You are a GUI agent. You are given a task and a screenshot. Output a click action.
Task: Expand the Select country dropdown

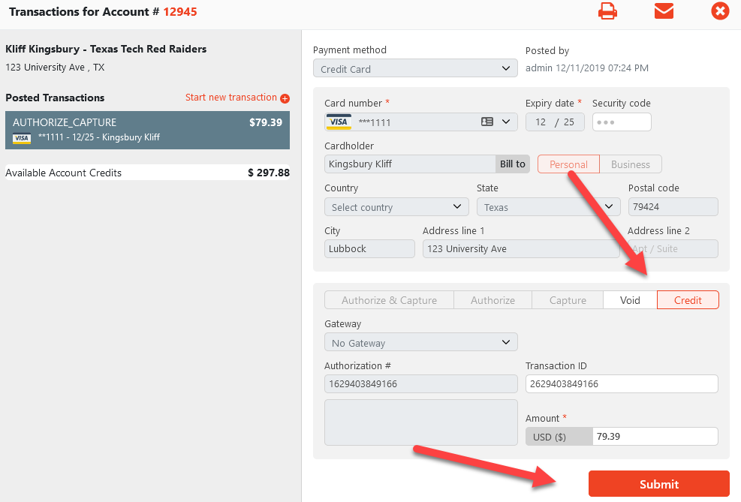[396, 207]
